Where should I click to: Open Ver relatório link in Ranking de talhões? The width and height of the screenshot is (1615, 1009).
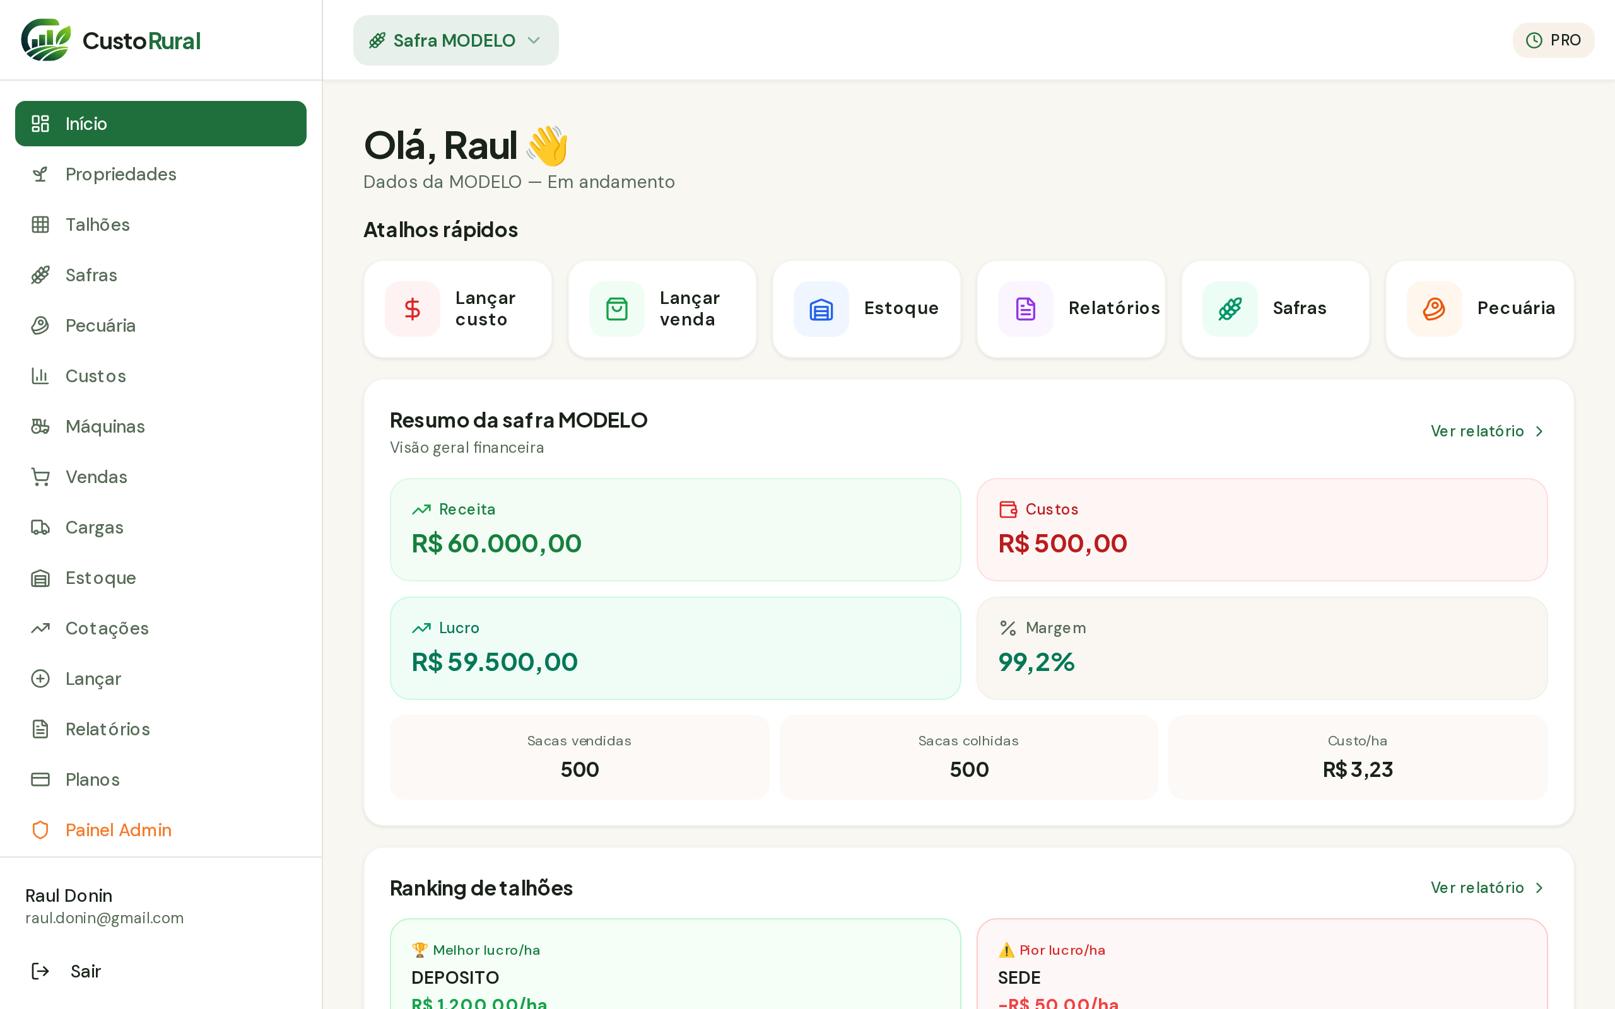[x=1487, y=887]
